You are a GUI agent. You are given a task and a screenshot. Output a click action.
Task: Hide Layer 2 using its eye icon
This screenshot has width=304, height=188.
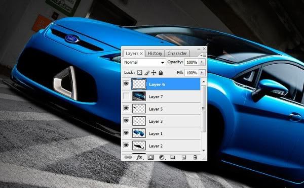[x=126, y=145]
